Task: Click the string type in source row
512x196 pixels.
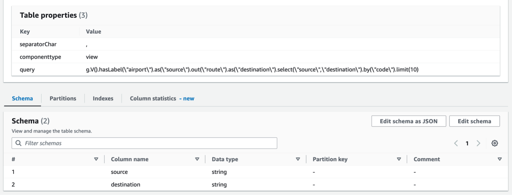Action: [x=219, y=172]
